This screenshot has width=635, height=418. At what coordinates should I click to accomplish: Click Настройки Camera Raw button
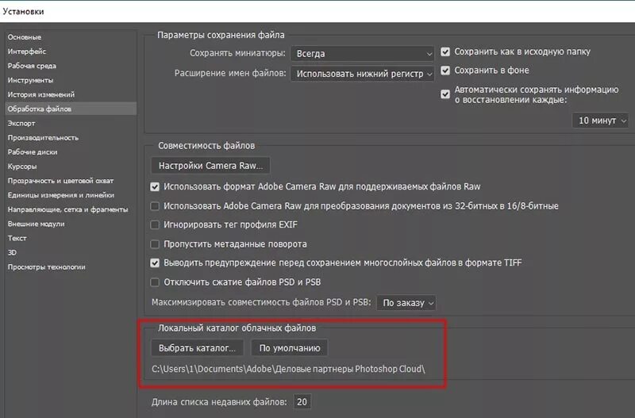(210, 166)
